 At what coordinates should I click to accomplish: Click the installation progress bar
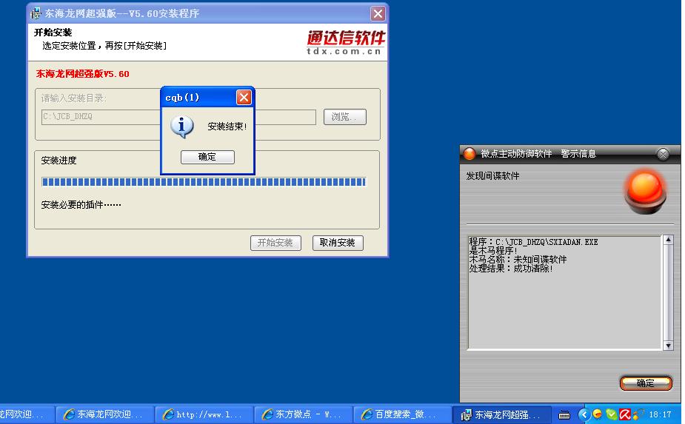[x=204, y=182]
